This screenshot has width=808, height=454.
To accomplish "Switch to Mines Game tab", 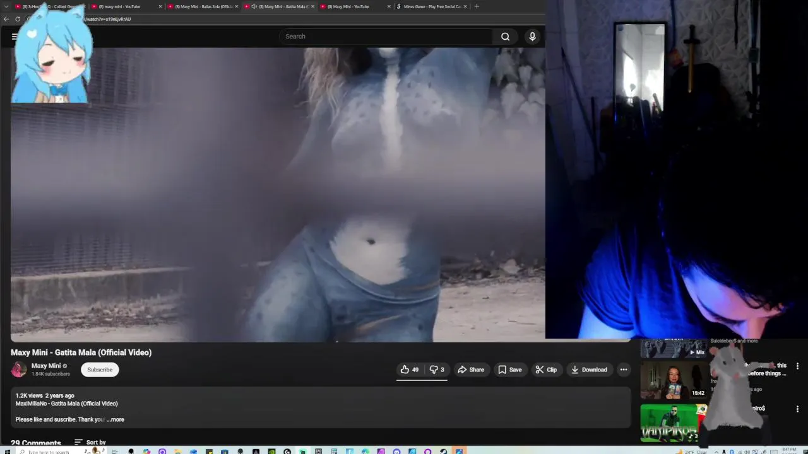I will pyautogui.click(x=431, y=6).
